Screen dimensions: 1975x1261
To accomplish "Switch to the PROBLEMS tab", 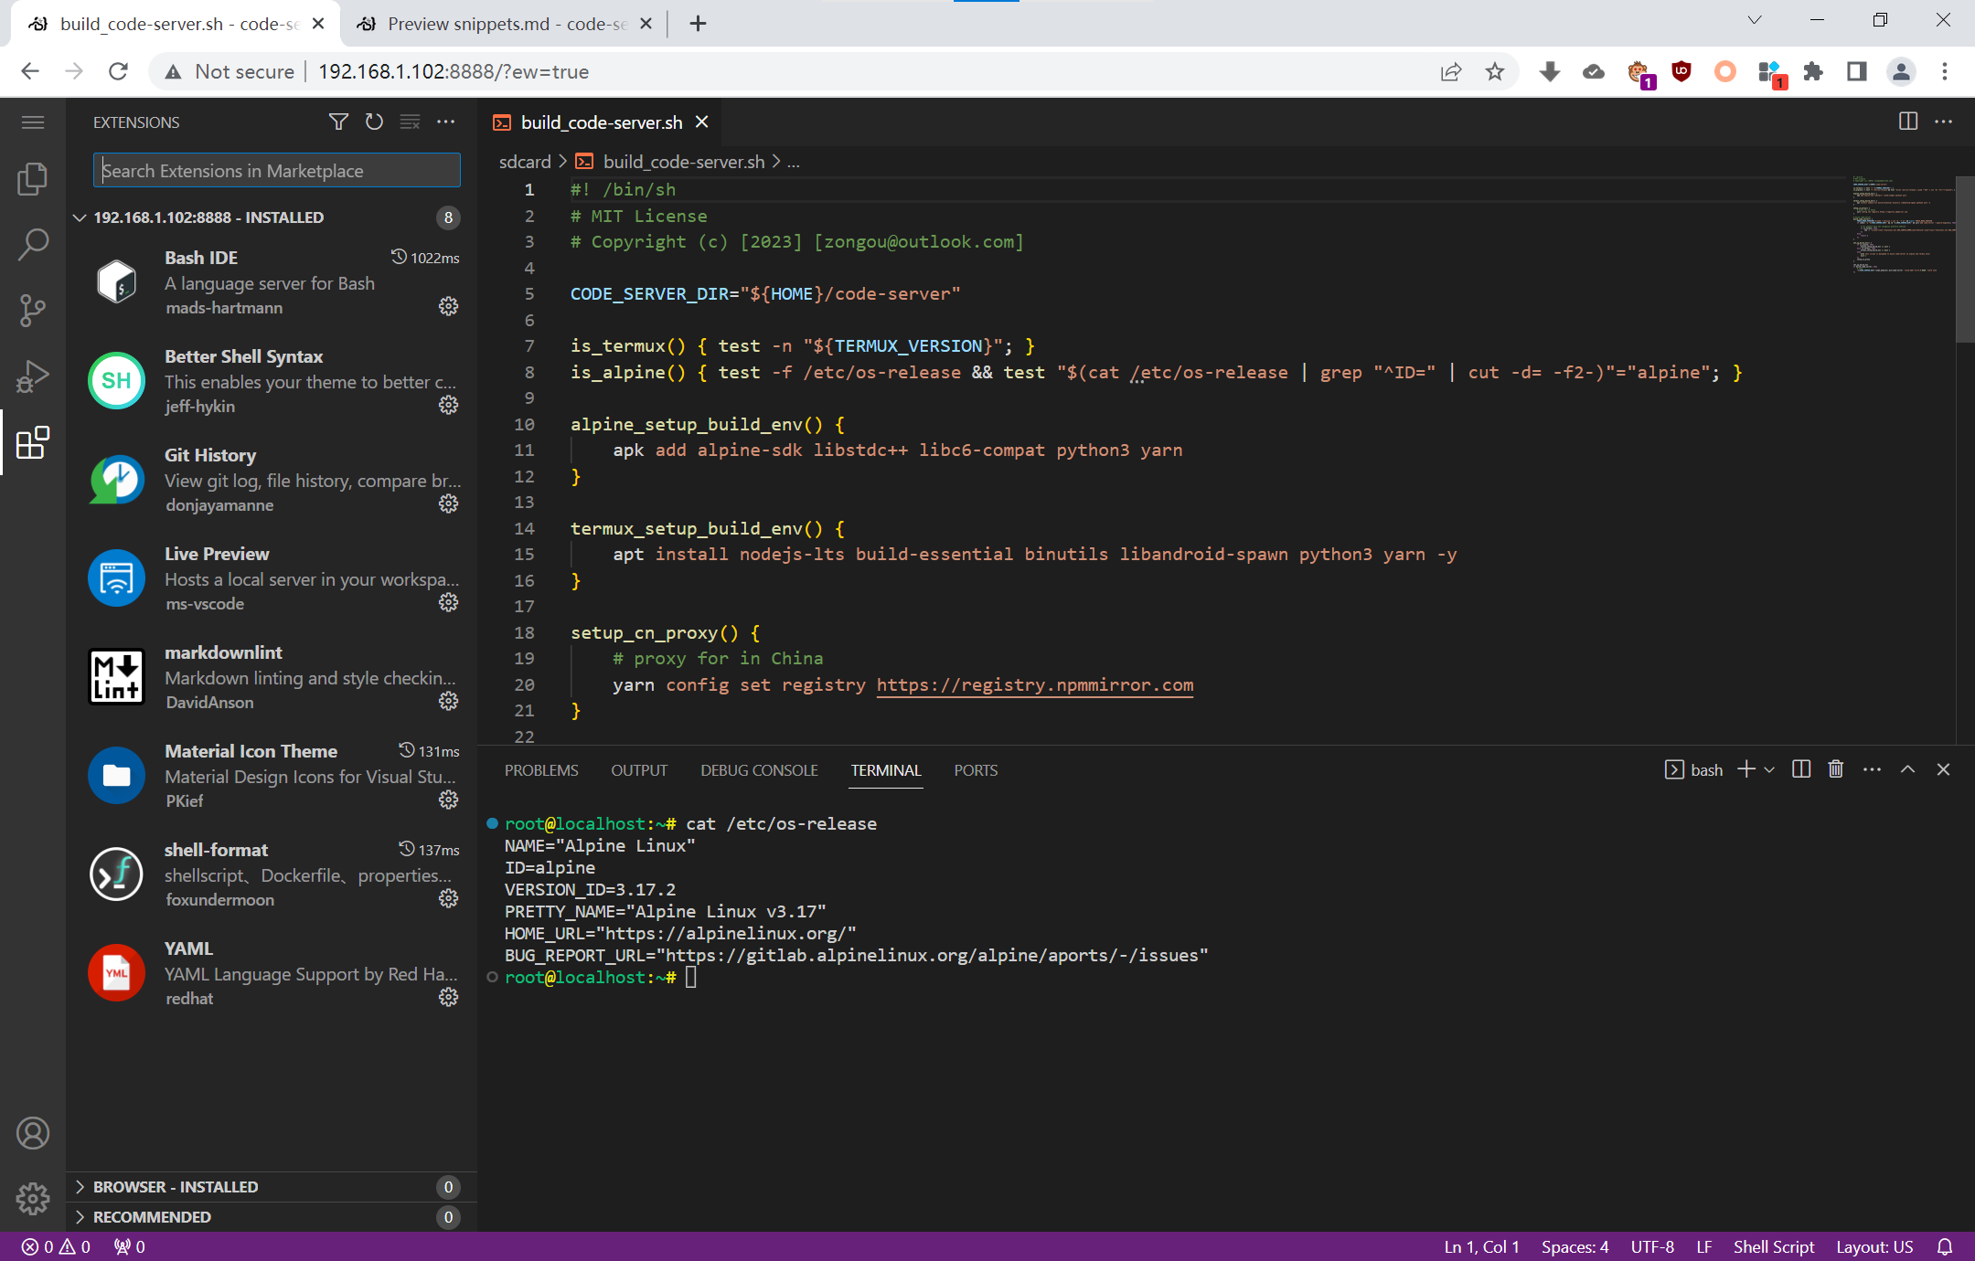I will 540,770.
